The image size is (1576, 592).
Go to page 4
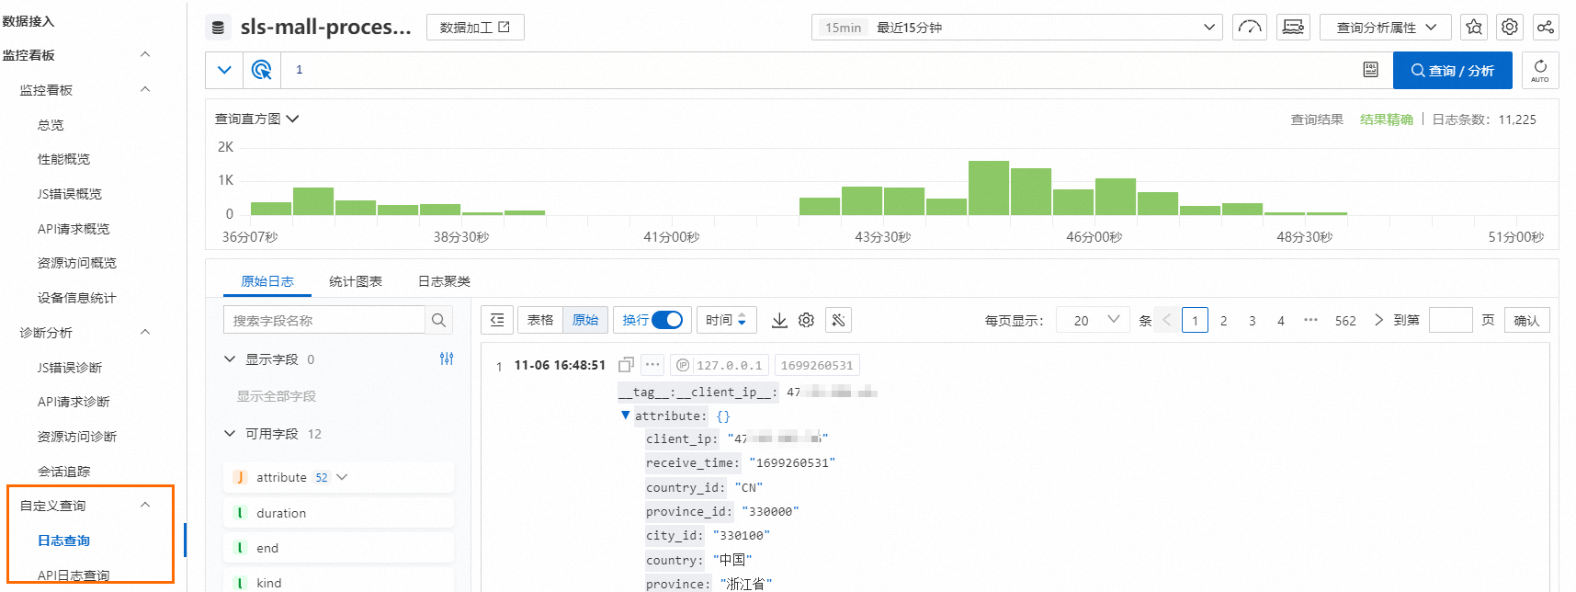click(x=1281, y=321)
